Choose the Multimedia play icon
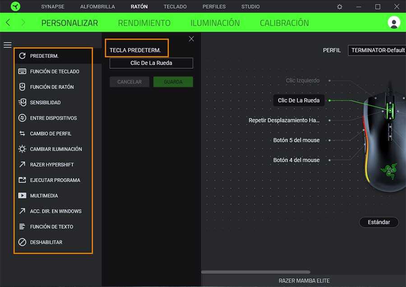This screenshot has width=406, height=287. (x=22, y=196)
